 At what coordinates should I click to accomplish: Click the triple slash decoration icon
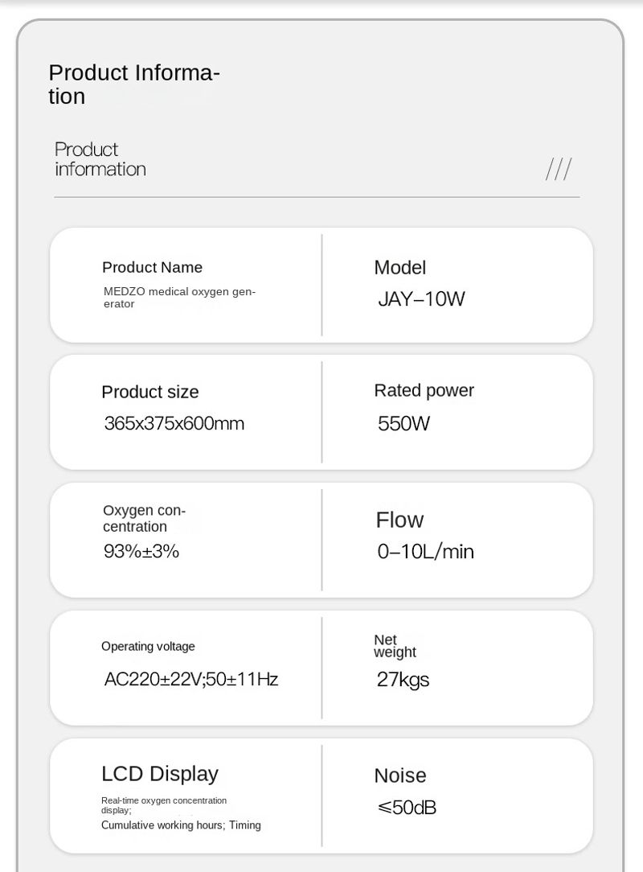[x=559, y=170]
